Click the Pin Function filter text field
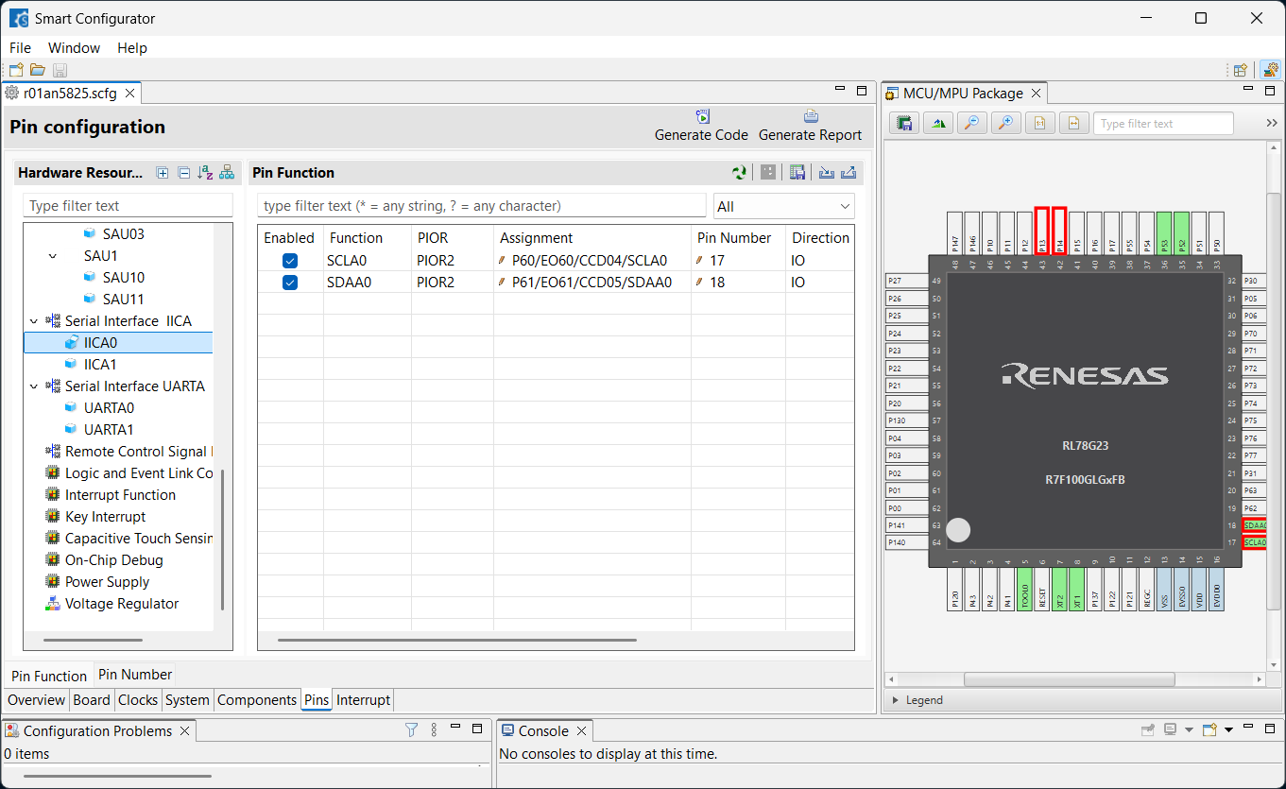 [x=481, y=206]
